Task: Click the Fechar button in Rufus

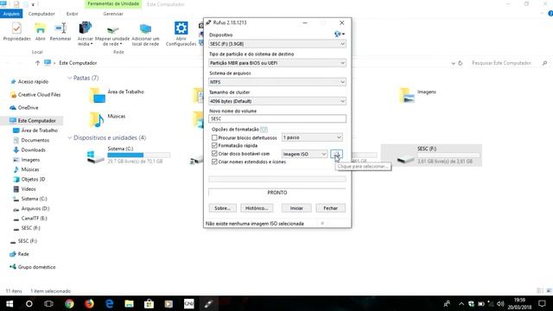Action: (x=330, y=208)
